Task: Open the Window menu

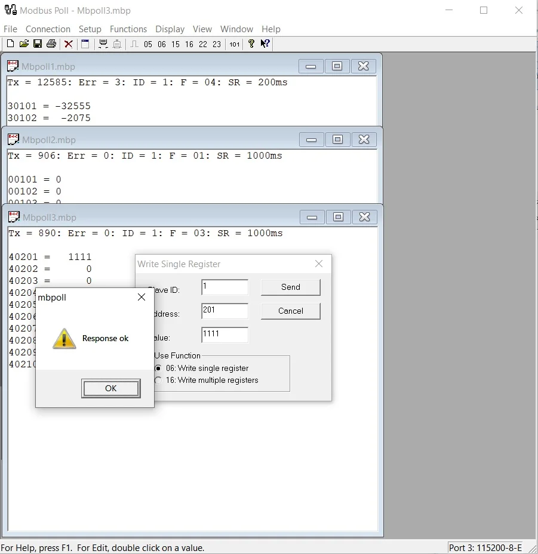Action: [x=236, y=29]
